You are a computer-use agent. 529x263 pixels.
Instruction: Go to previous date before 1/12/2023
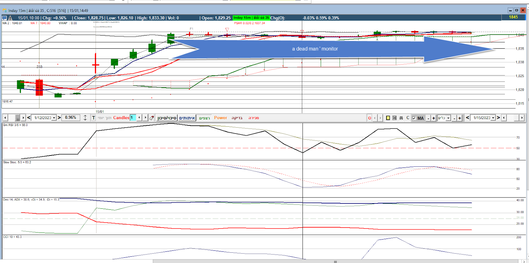pyautogui.click(x=29, y=117)
